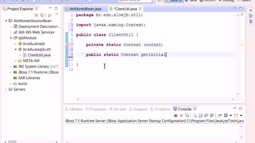This screenshot has width=255, height=143.
Task: Toggle Link with Editor in Project Explorer
Action: click(x=42, y=15)
